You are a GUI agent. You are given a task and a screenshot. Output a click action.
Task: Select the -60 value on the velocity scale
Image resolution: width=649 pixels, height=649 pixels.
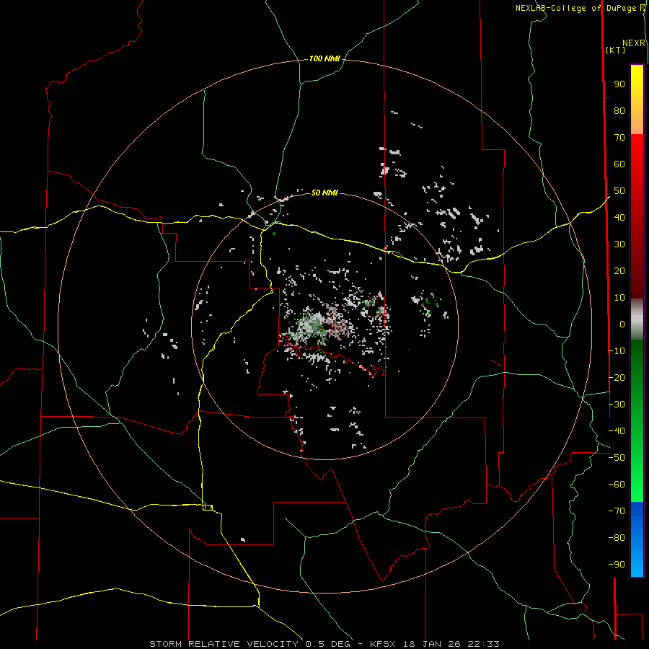pyautogui.click(x=617, y=485)
